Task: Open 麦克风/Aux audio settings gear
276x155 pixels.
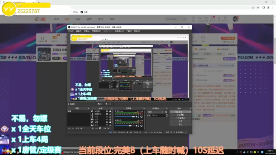Action: tap(141, 117)
